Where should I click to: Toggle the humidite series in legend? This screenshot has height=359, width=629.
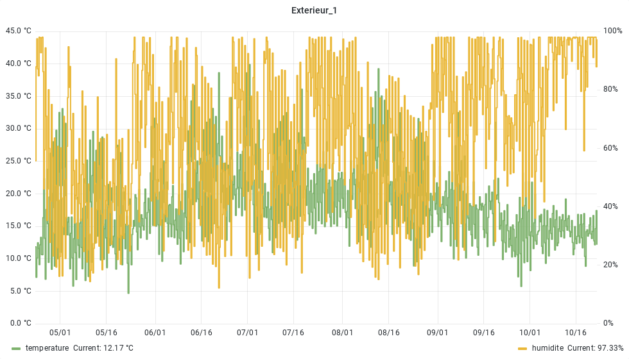tap(549, 348)
